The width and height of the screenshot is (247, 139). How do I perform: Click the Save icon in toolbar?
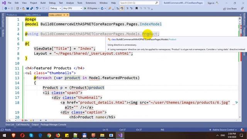(x=27, y=8)
